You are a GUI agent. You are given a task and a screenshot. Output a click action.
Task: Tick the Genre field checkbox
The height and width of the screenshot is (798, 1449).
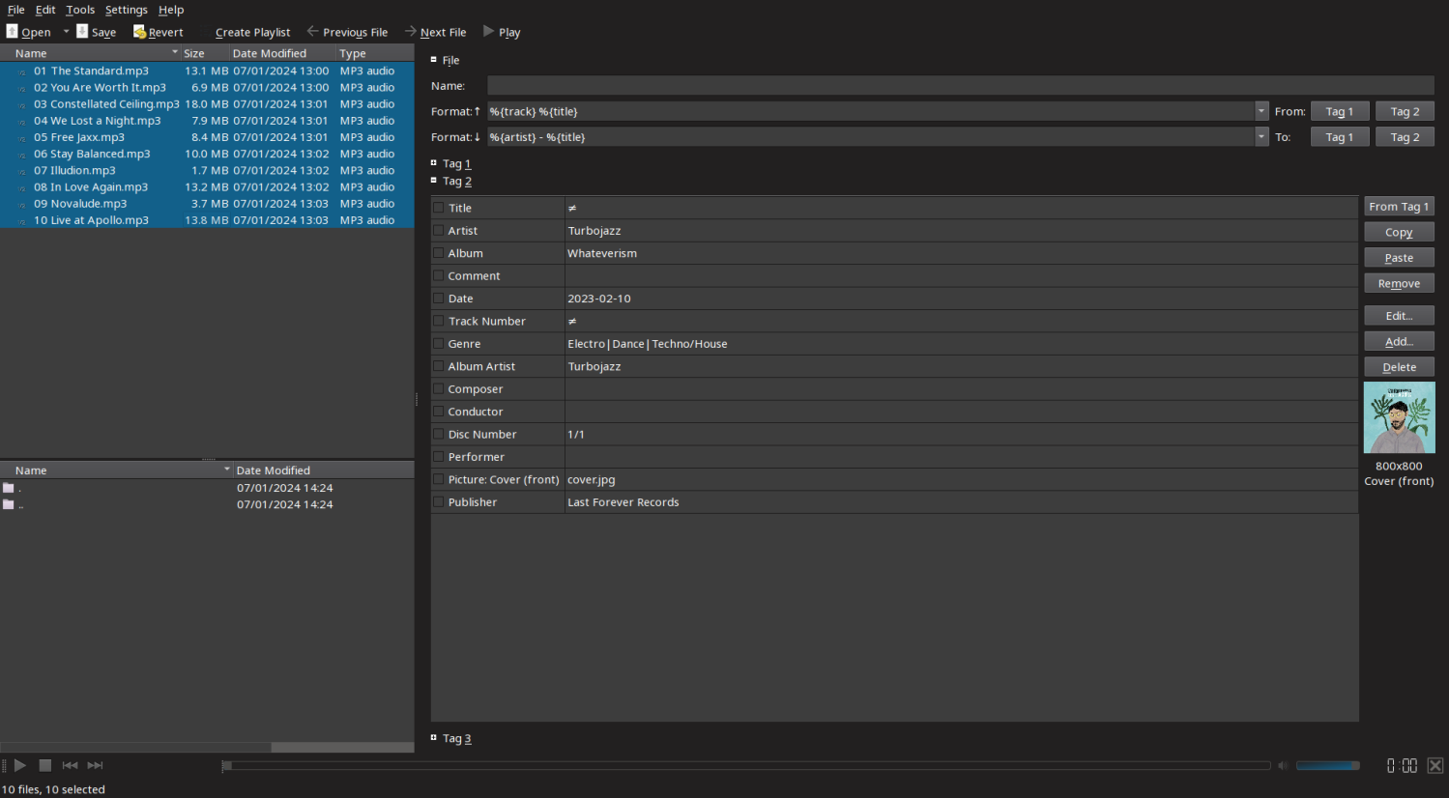click(x=439, y=343)
